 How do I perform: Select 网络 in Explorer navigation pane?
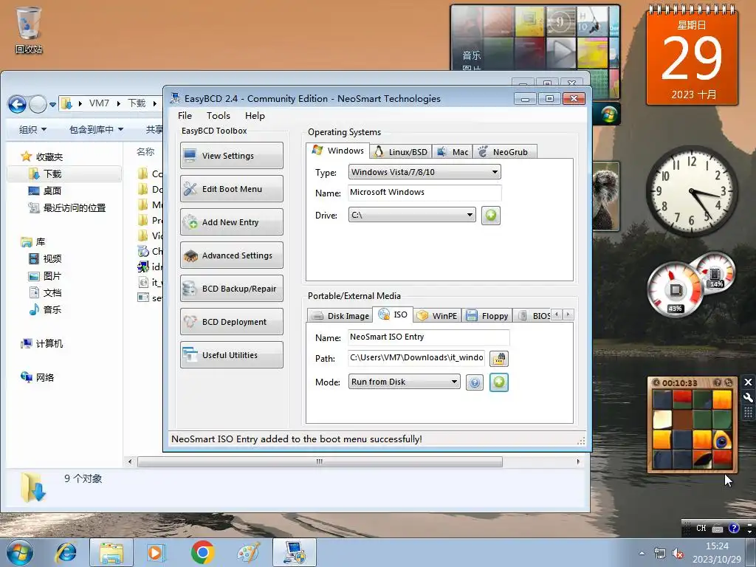[x=44, y=377]
